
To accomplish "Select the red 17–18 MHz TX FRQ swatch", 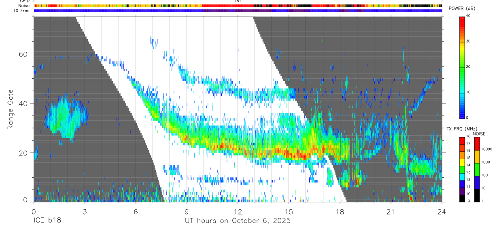I will click(462, 141).
